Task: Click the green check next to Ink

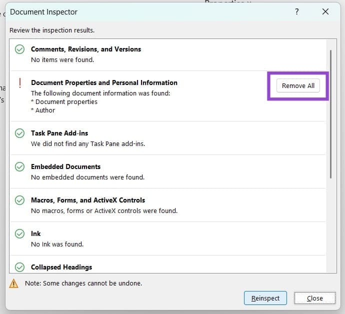Action: 19,234
